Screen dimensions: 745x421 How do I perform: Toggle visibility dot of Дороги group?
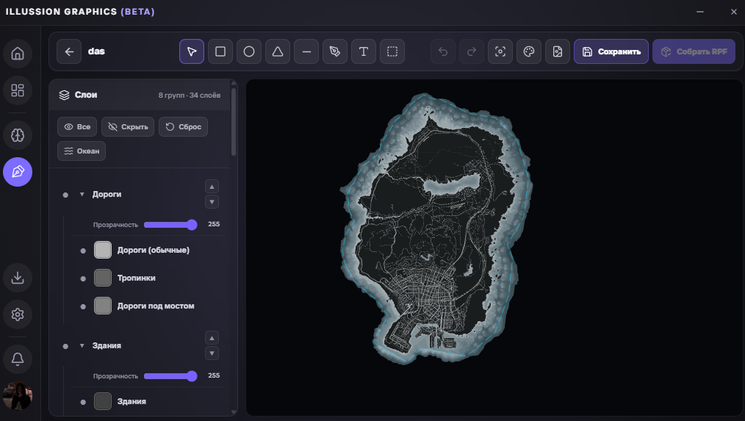(x=65, y=195)
